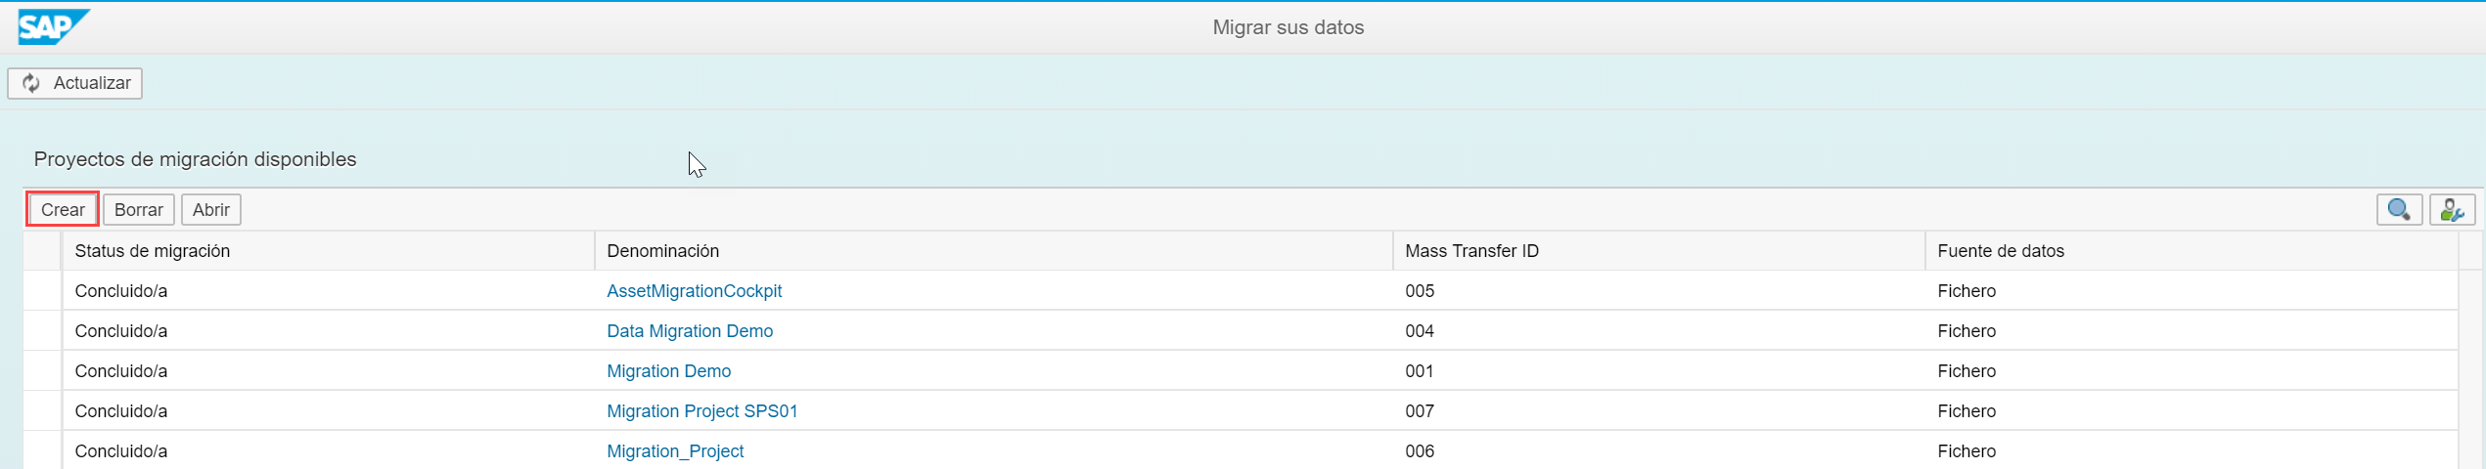Open the AssetMigrationCockpit project link
Viewport: 2486px width, 469px height.
(694, 291)
